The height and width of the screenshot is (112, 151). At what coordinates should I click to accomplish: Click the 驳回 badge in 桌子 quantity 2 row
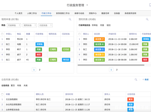[39, 55]
